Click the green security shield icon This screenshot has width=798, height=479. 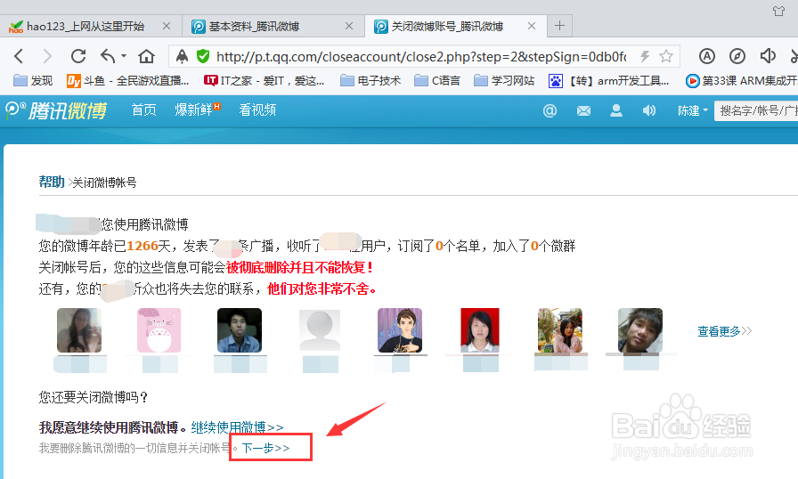(x=203, y=56)
